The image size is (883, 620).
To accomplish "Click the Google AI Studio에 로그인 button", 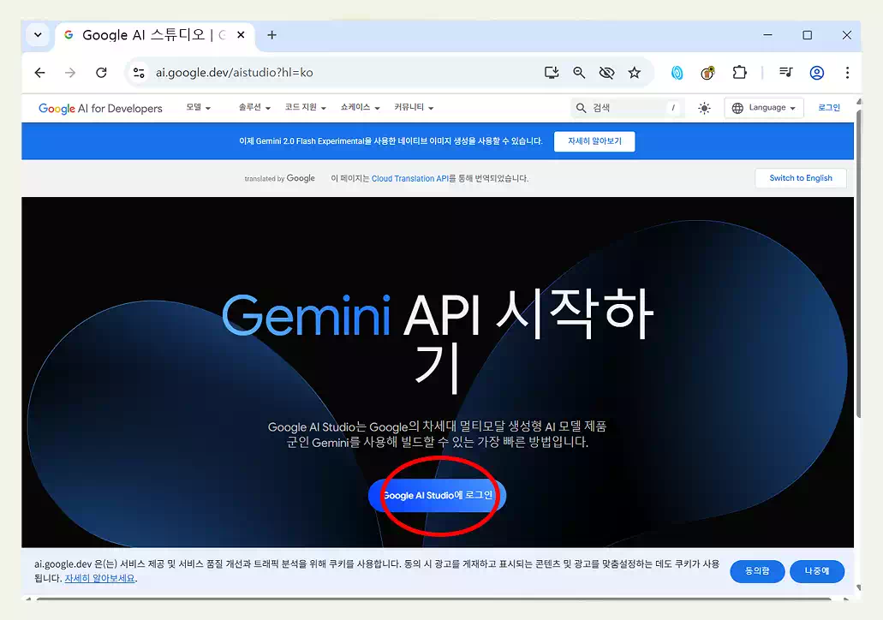I will pos(438,495).
